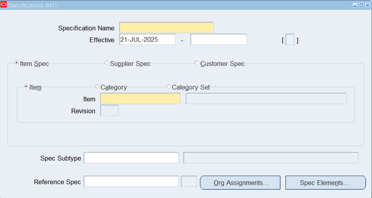Screen dimensions: 372x198
Task: Click the Reference Spec input field
Action: (131, 182)
